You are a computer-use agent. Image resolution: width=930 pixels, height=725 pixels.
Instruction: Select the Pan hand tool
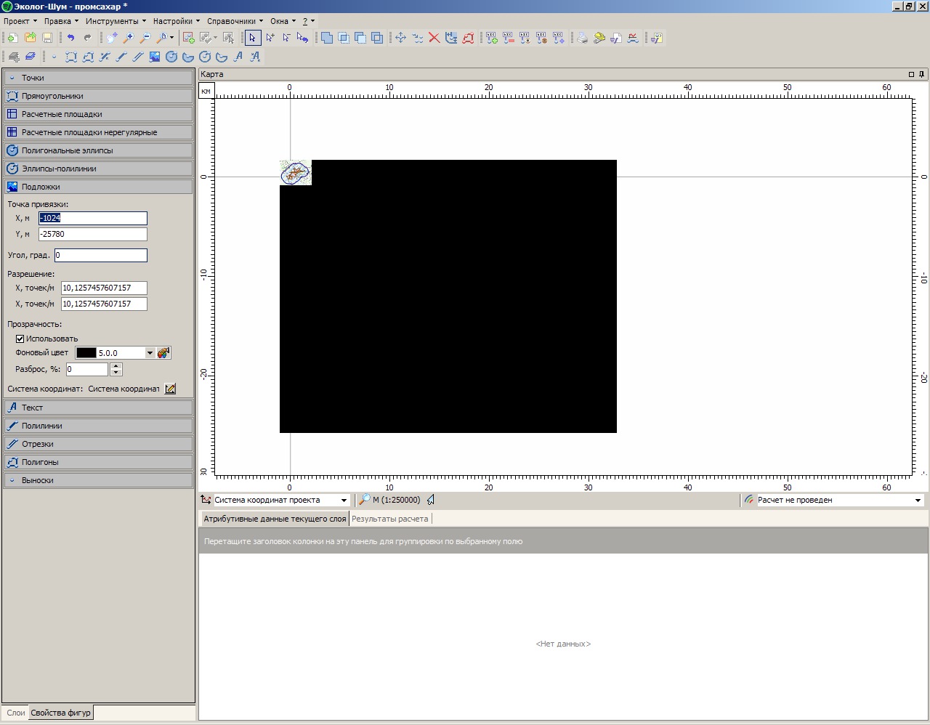point(111,38)
